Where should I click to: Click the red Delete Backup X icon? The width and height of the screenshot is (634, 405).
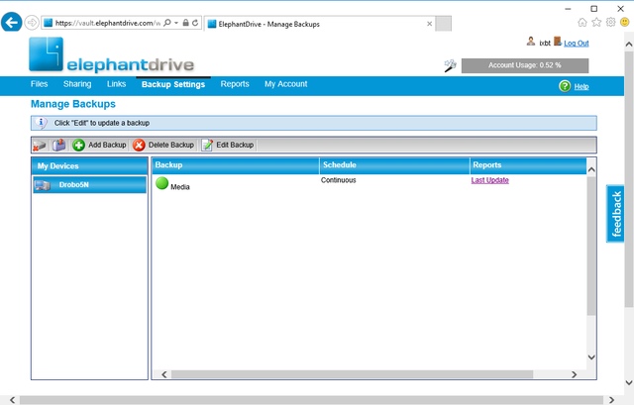tap(139, 146)
